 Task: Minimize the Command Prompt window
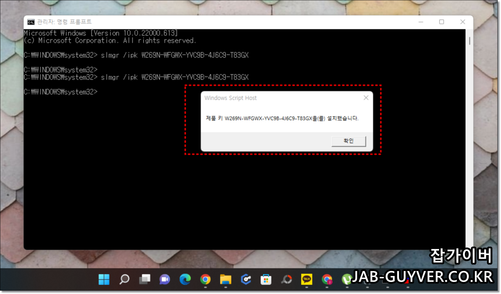point(421,22)
